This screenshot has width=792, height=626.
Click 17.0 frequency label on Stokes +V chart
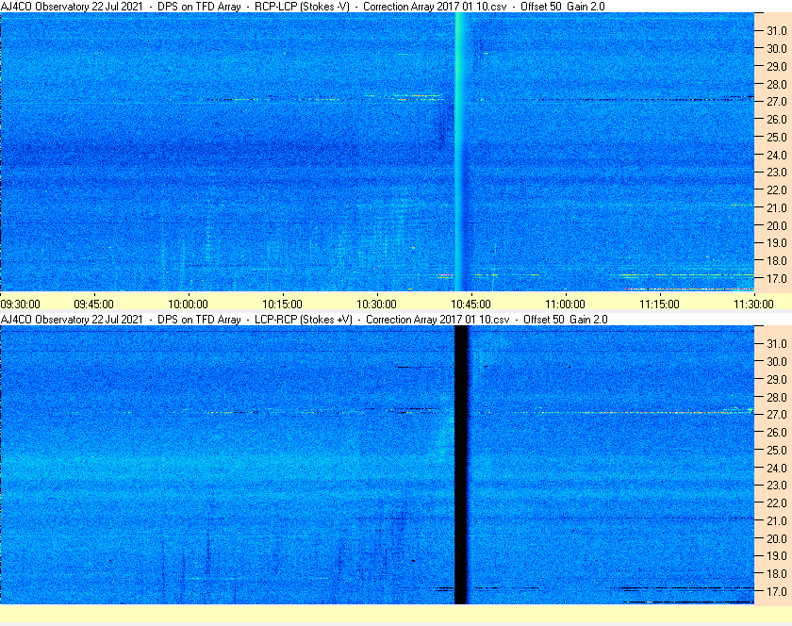[777, 591]
